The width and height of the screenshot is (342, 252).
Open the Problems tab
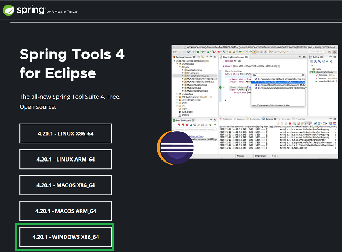[x=227, y=119]
